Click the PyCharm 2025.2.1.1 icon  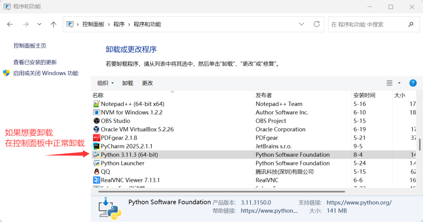tap(96, 146)
